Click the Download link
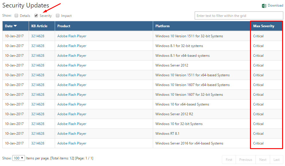The width and height of the screenshot is (285, 166). click(275, 5)
